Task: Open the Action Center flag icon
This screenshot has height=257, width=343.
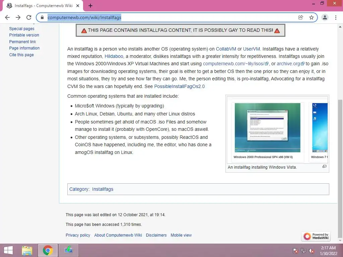Action: [x=295, y=251]
